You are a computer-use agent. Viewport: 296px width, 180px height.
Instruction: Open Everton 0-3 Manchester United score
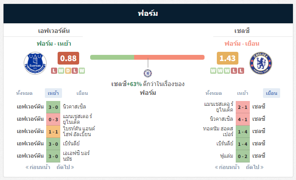tap(53, 119)
